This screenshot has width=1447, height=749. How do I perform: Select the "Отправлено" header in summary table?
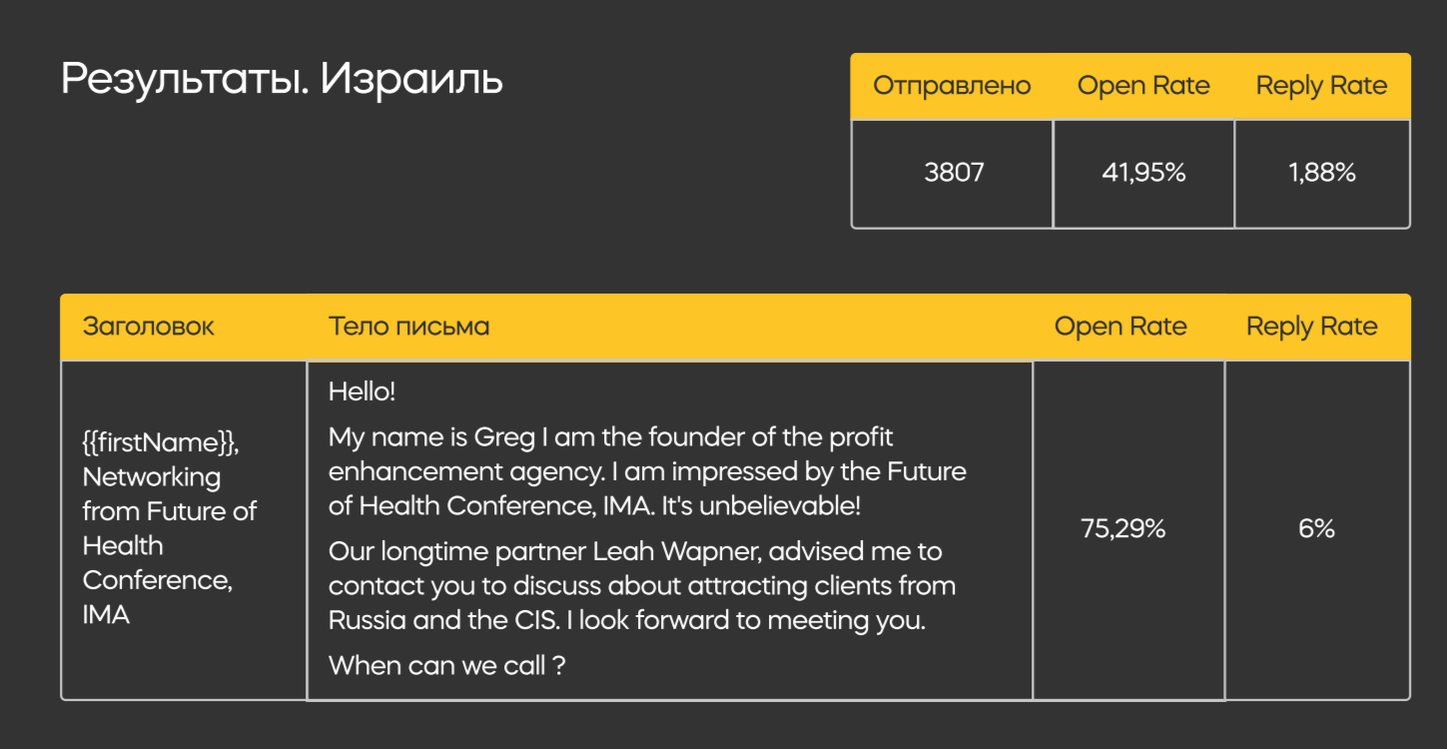[x=952, y=86]
